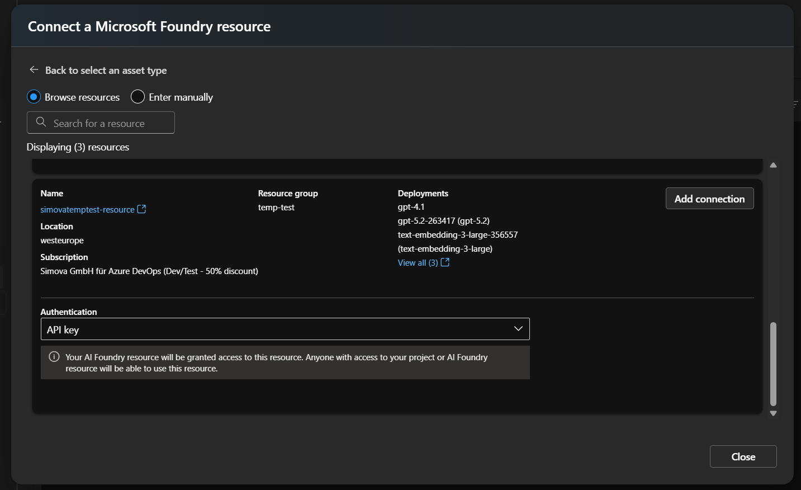This screenshot has height=490, width=801.
Task: Click the back arrow icon
Action: (34, 70)
